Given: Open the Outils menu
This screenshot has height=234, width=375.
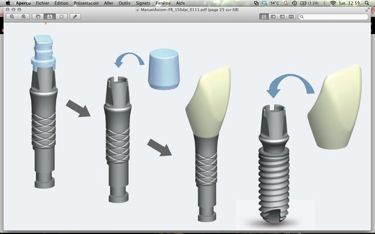Looking at the screenshot, I should coord(124,3).
